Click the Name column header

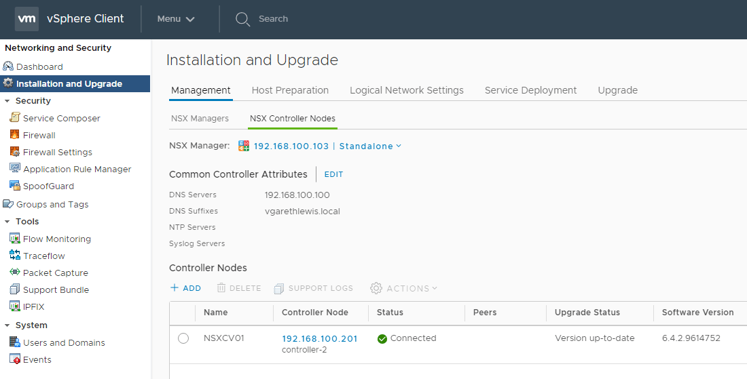point(215,313)
